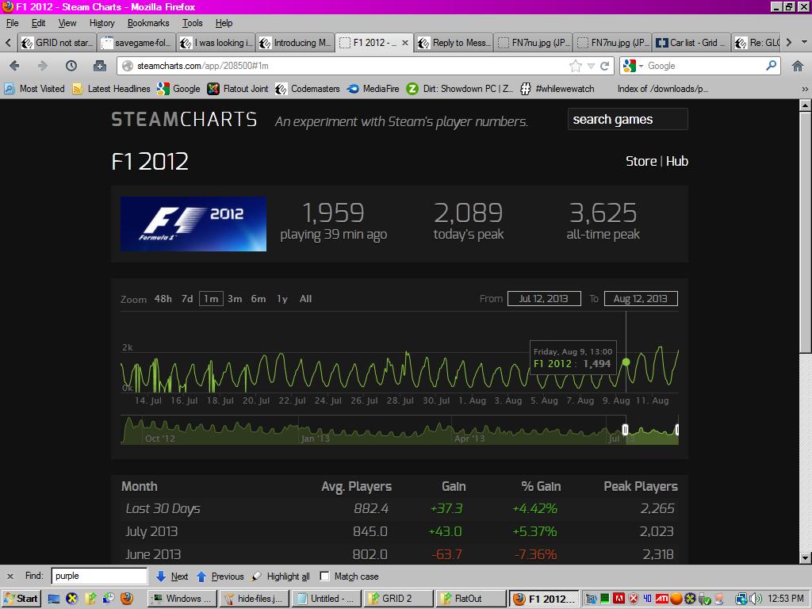The width and height of the screenshot is (812, 609).
Task: Click the left handle of chart navigator
Action: [x=625, y=430]
